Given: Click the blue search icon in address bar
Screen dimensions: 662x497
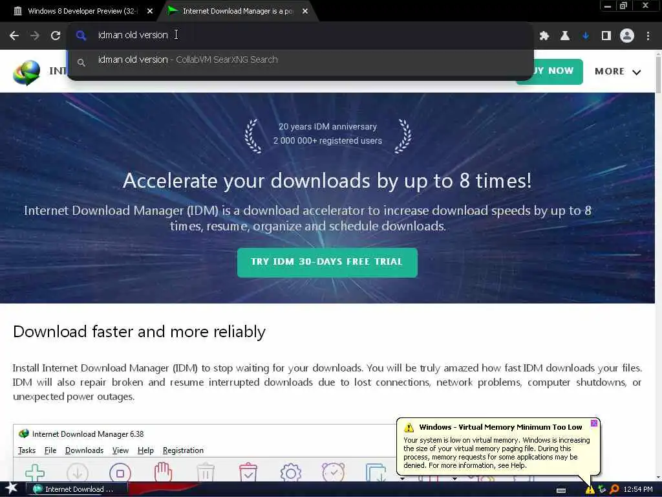Looking at the screenshot, I should point(81,36).
